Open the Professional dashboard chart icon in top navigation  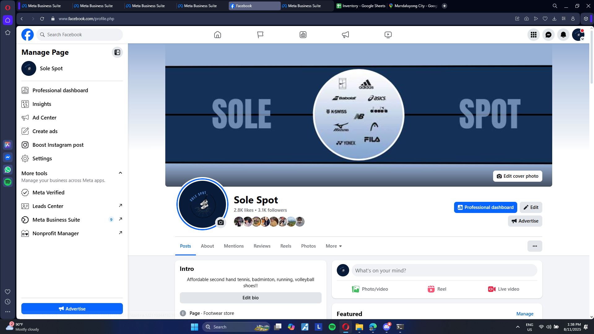click(303, 35)
